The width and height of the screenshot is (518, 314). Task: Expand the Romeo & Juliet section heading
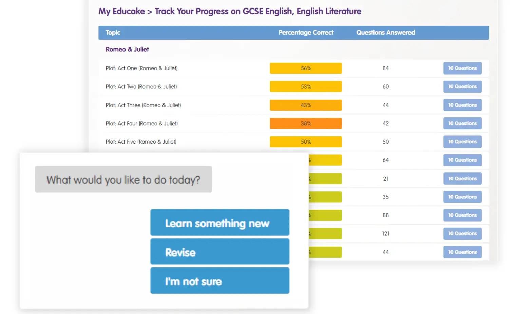pos(127,49)
